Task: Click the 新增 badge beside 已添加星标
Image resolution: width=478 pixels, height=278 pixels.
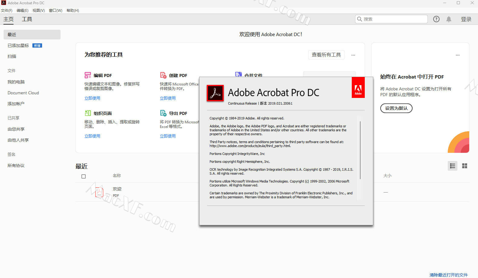Action: point(37,45)
